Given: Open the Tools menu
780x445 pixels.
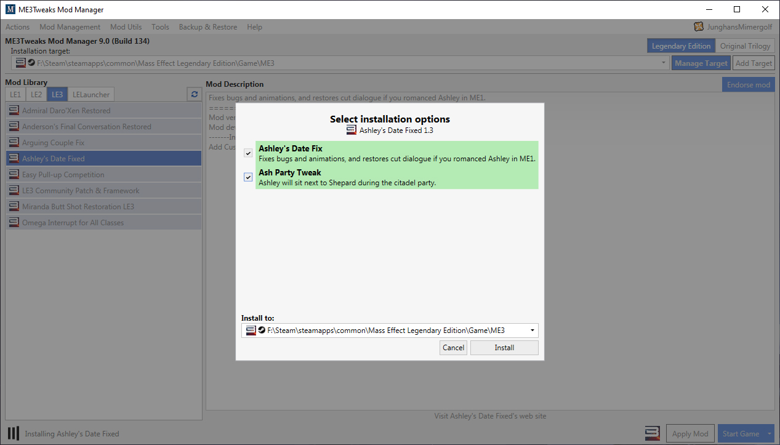Looking at the screenshot, I should (x=160, y=27).
